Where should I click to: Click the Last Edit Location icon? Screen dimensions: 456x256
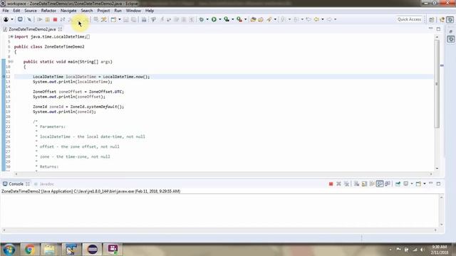[x=309, y=19]
